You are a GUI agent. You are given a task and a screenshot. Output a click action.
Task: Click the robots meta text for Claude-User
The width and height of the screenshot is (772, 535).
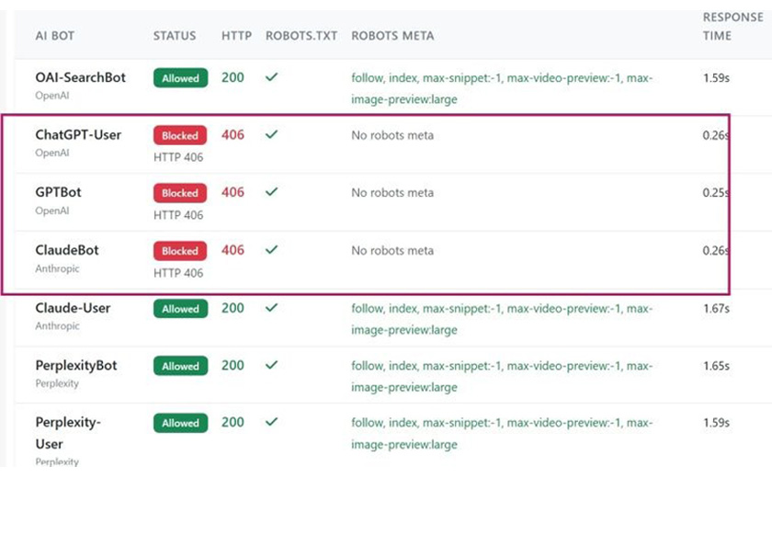[502, 319]
